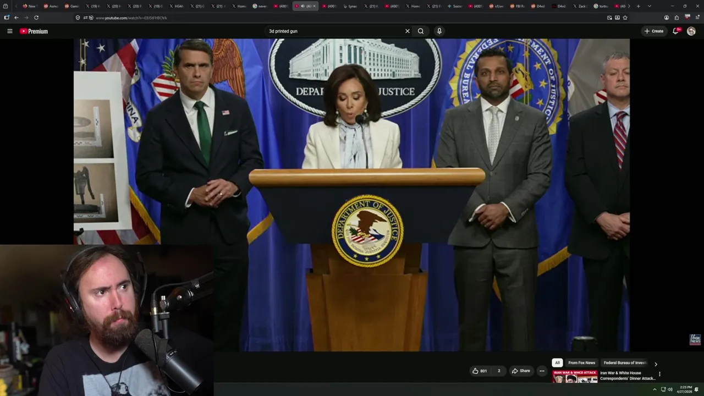The height and width of the screenshot is (396, 704).
Task: Mute the playing YouTube tab's speaker icon
Action: click(302, 6)
